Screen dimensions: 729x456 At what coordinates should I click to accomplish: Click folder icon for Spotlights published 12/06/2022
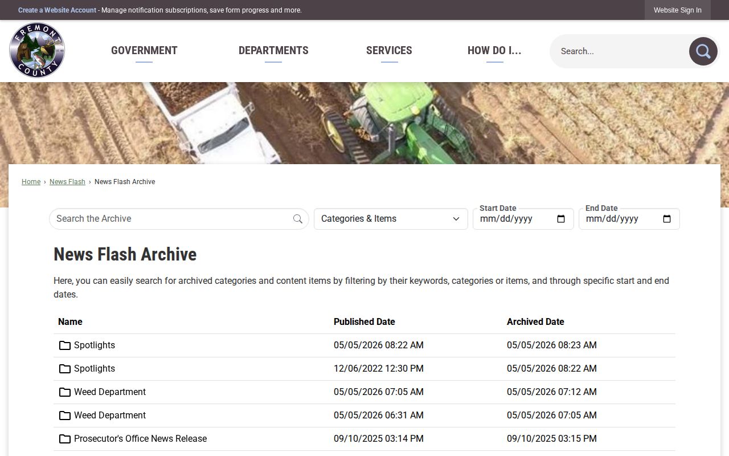(x=65, y=369)
